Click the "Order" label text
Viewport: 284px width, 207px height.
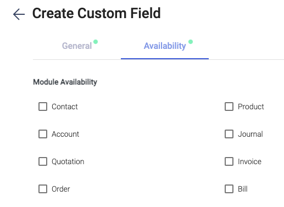(61, 189)
